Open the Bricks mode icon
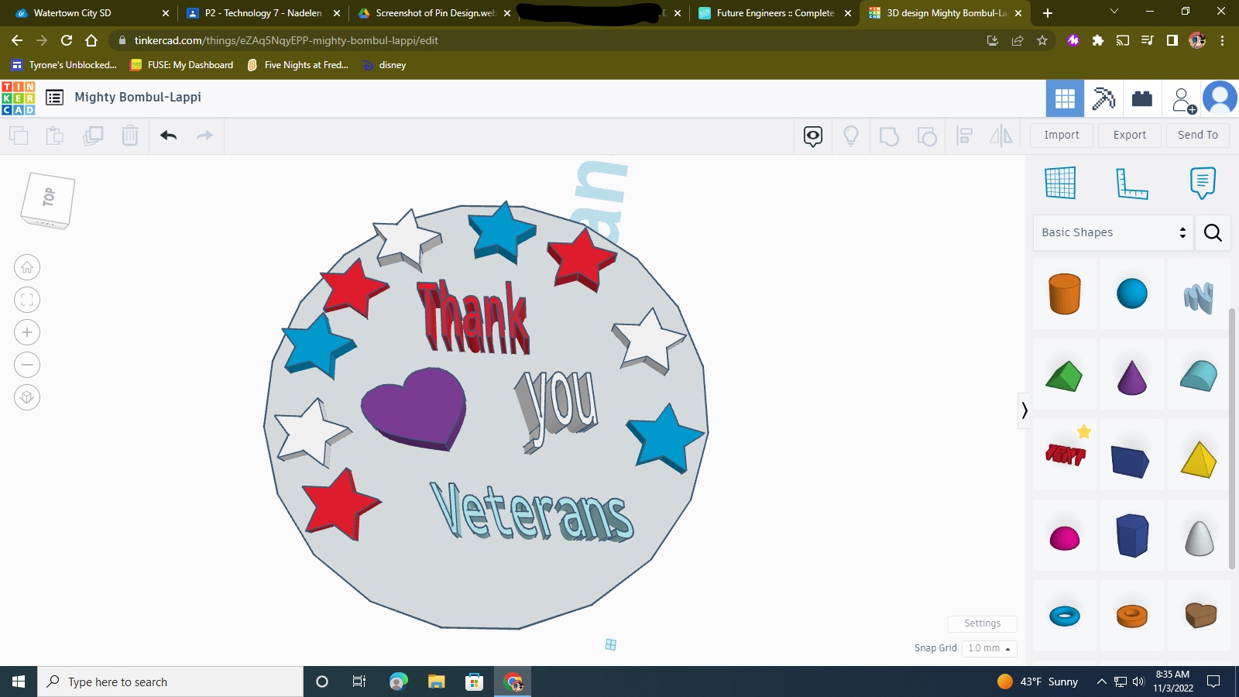 [x=1142, y=98]
